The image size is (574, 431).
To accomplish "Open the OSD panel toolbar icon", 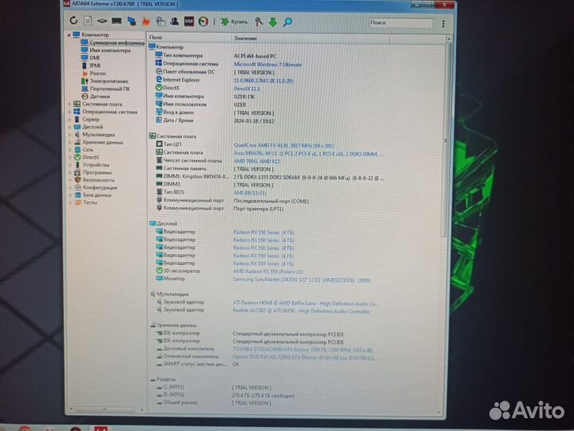I will coord(188,21).
